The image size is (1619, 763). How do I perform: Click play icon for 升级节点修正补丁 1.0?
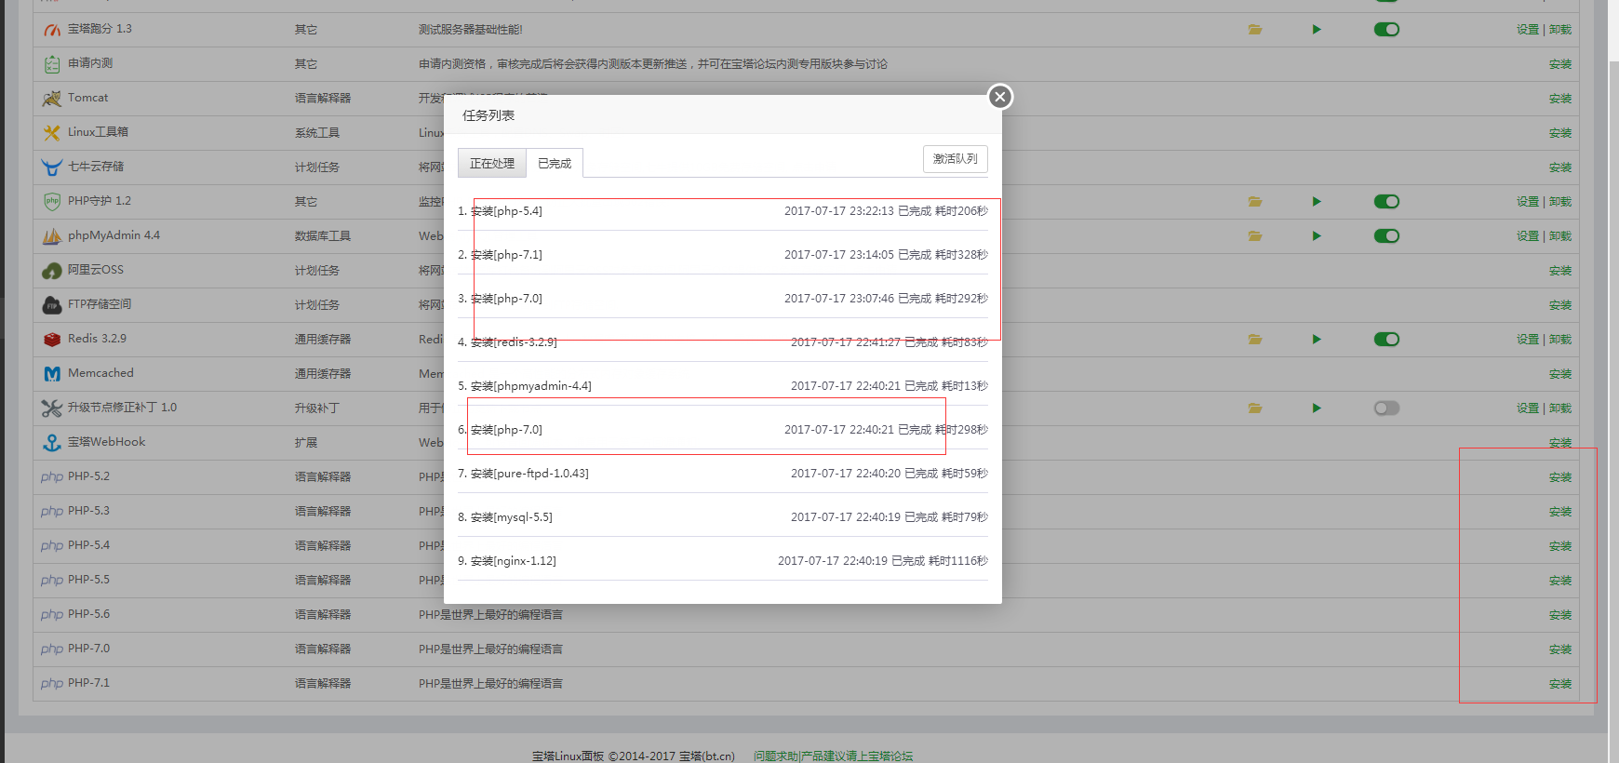tap(1317, 408)
